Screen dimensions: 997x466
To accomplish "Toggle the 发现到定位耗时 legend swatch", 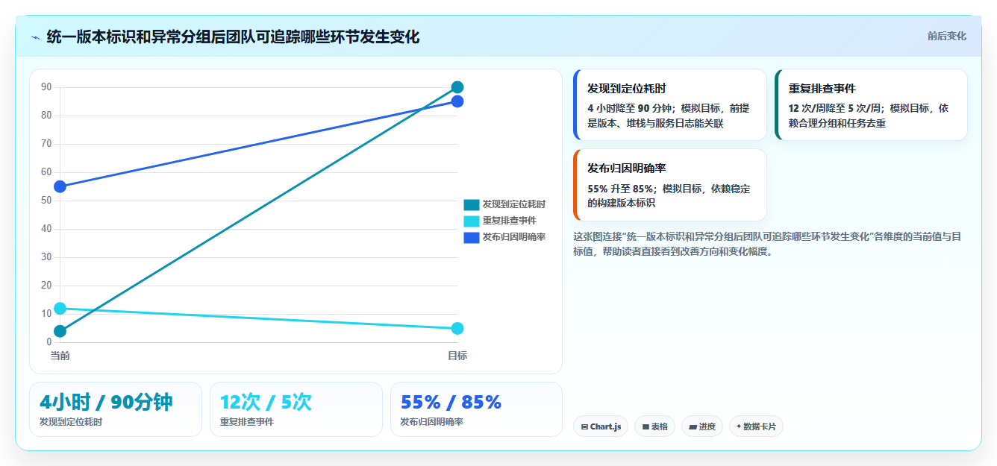I will click(472, 204).
